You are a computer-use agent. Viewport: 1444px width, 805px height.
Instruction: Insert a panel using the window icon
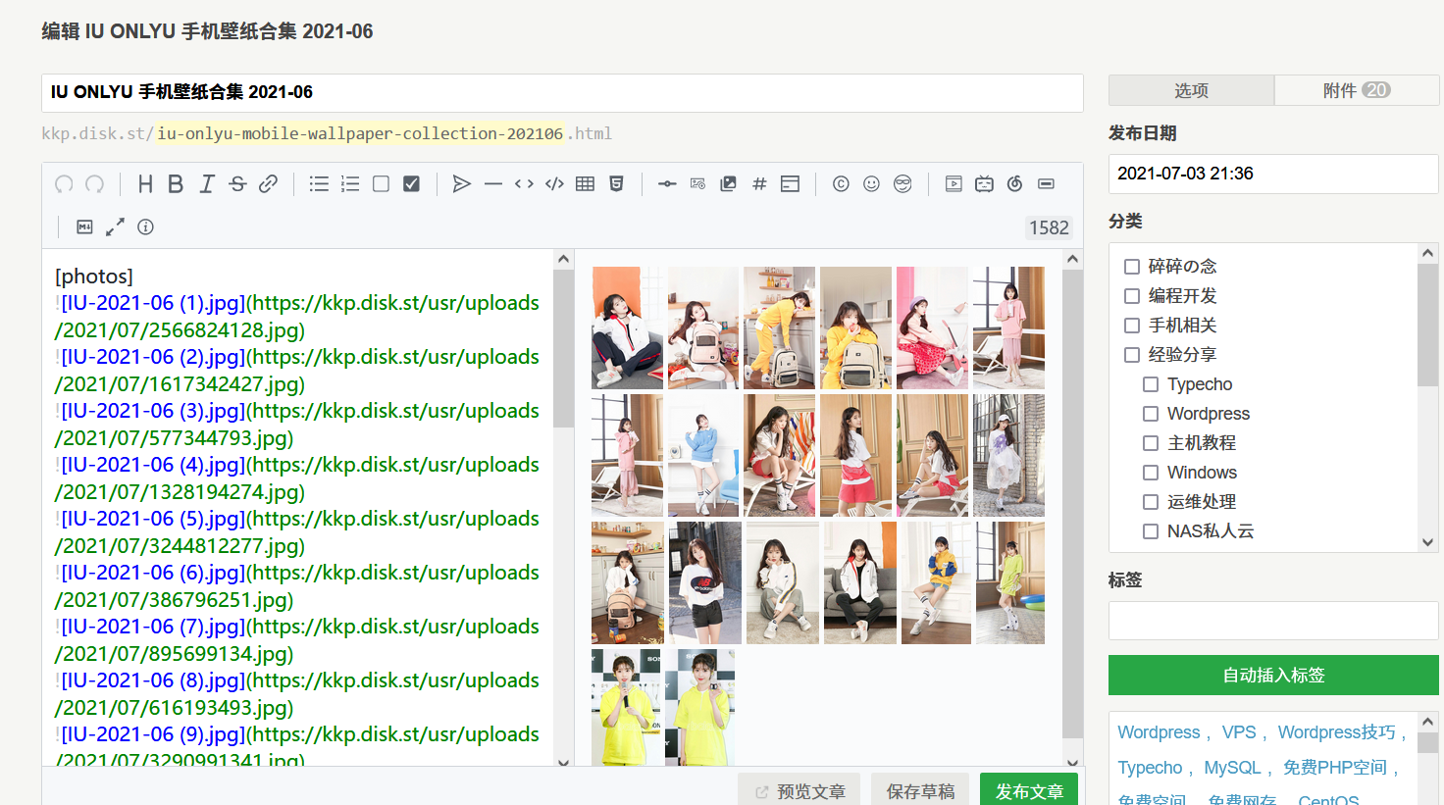pos(790,183)
